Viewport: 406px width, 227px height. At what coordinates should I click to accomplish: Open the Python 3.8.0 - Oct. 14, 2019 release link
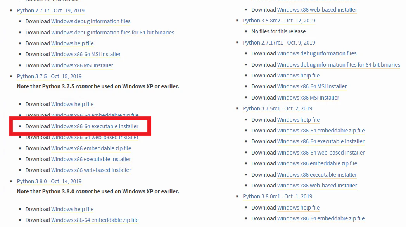coord(49,181)
